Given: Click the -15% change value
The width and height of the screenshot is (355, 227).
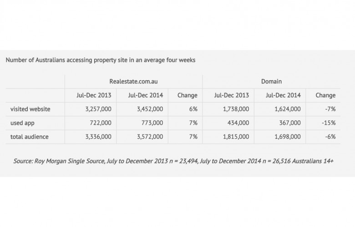Looking at the screenshot, I should 329,123.
